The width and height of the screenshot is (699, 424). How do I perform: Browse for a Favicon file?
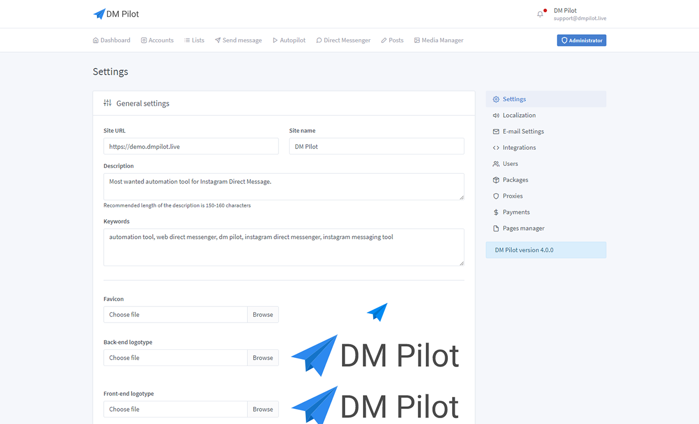(263, 315)
